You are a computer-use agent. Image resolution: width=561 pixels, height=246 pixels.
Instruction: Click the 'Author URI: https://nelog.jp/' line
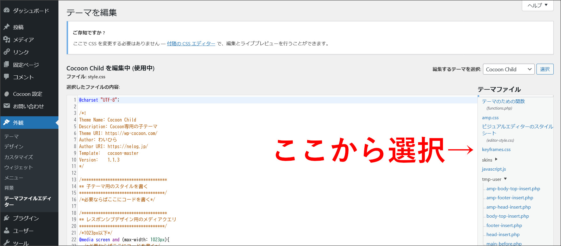click(113, 146)
